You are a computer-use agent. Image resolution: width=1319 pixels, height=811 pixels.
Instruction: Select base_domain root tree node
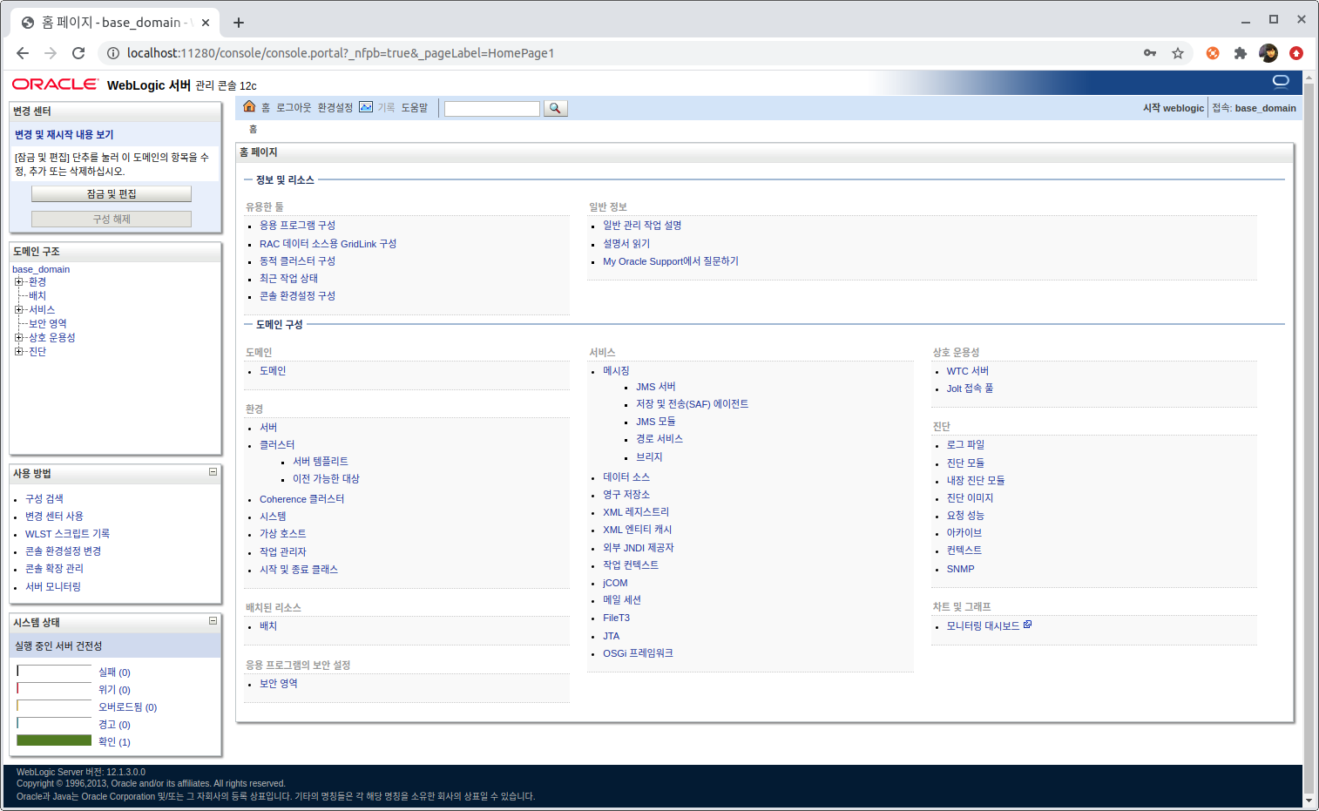pyautogui.click(x=41, y=269)
